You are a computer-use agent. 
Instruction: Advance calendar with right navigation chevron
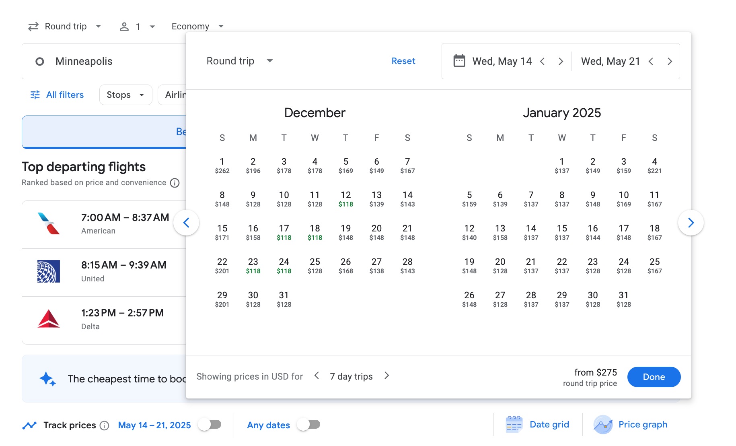pyautogui.click(x=691, y=222)
